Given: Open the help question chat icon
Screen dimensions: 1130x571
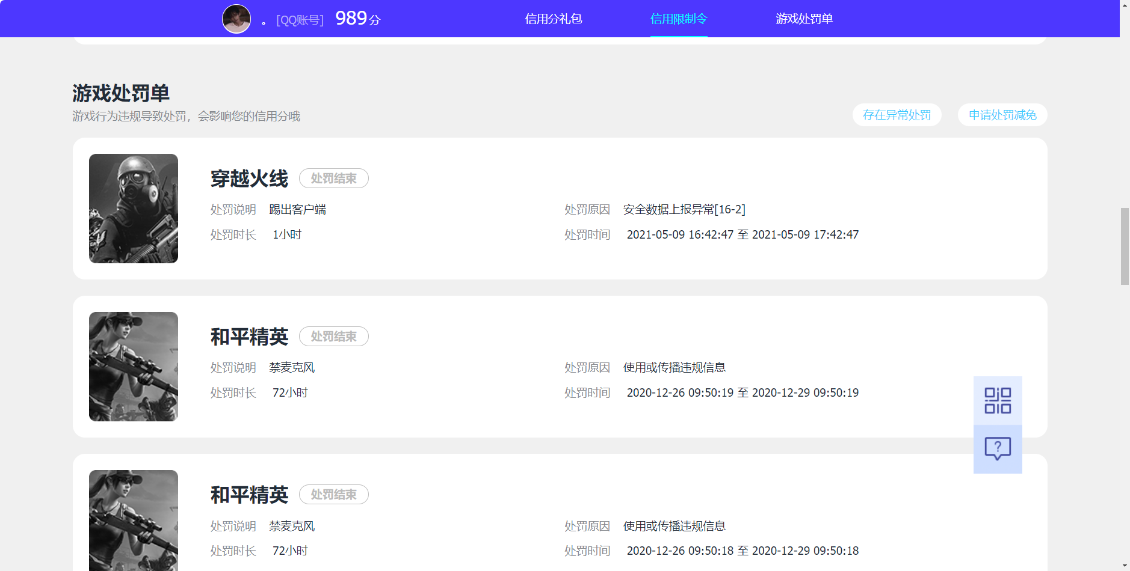Looking at the screenshot, I should 998,449.
